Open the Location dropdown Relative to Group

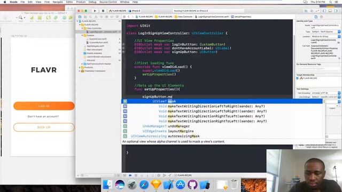(325, 36)
